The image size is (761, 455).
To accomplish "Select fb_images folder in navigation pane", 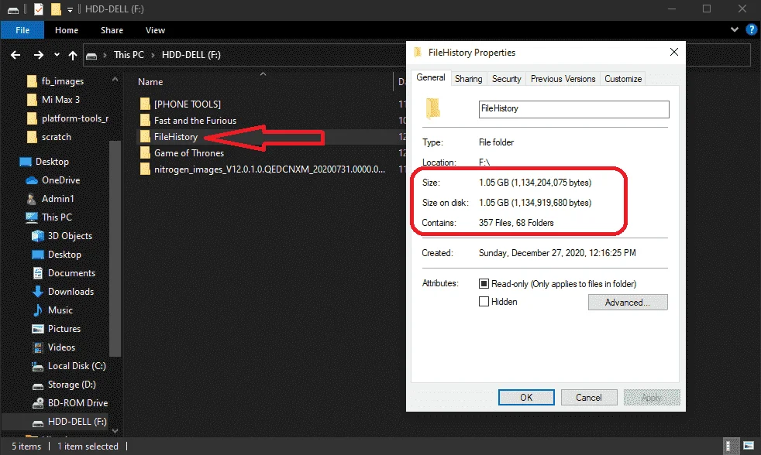I will coord(63,81).
